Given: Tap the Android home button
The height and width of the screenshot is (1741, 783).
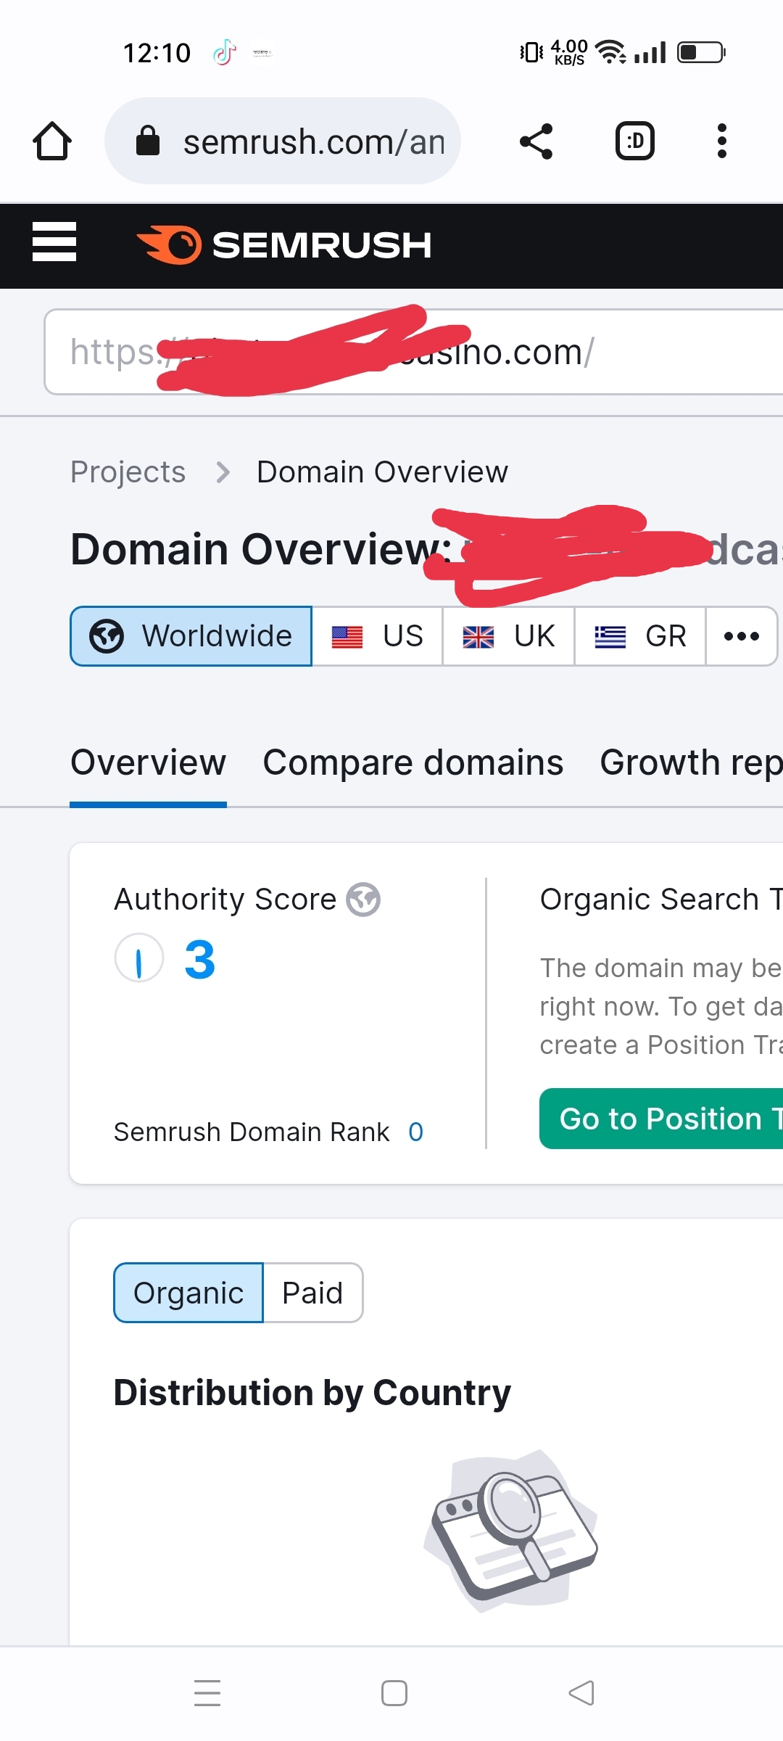Looking at the screenshot, I should click(394, 1692).
